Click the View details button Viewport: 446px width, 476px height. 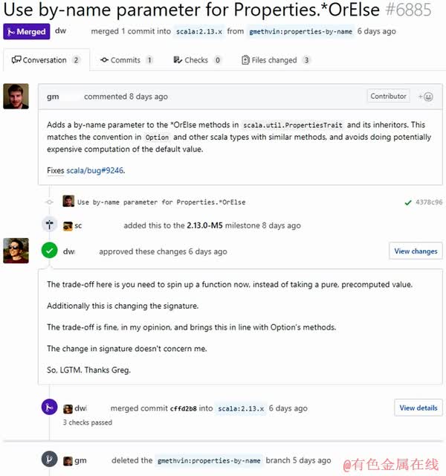418,408
